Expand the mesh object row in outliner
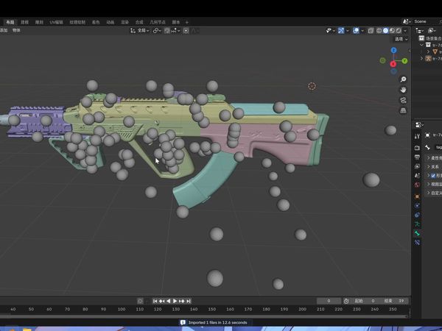The image size is (442, 331). pos(428,51)
